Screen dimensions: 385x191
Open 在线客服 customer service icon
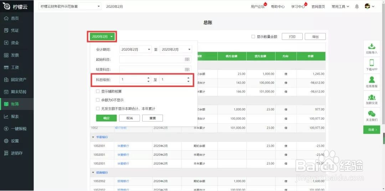371,82
